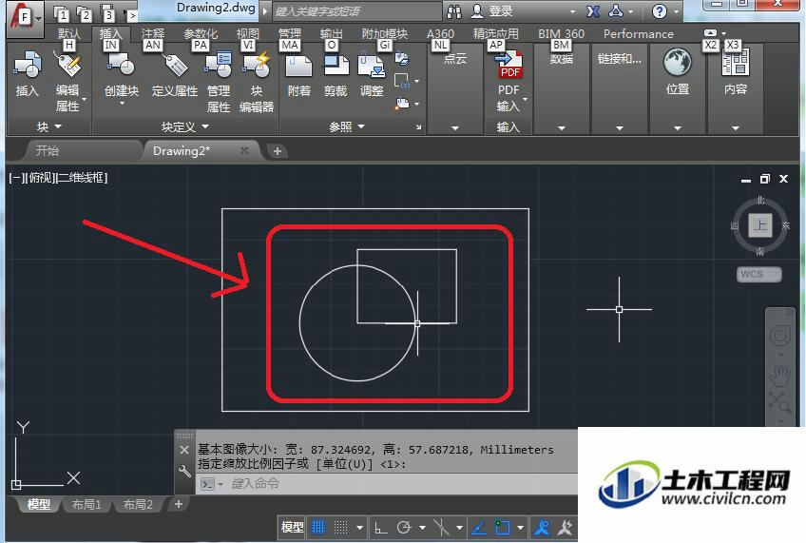Toggle model space (模型) button in status bar

pyautogui.click(x=292, y=527)
